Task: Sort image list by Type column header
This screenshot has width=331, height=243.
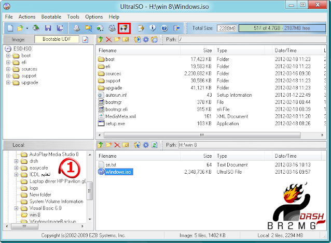Action: (239, 51)
